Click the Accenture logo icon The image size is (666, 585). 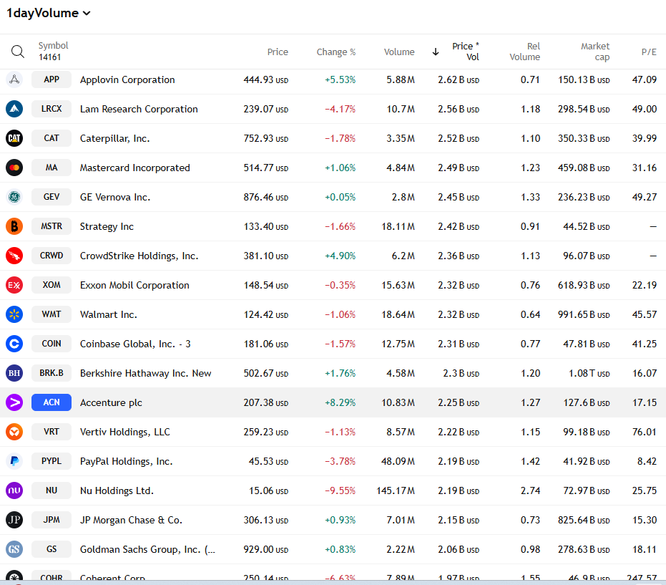point(14,402)
